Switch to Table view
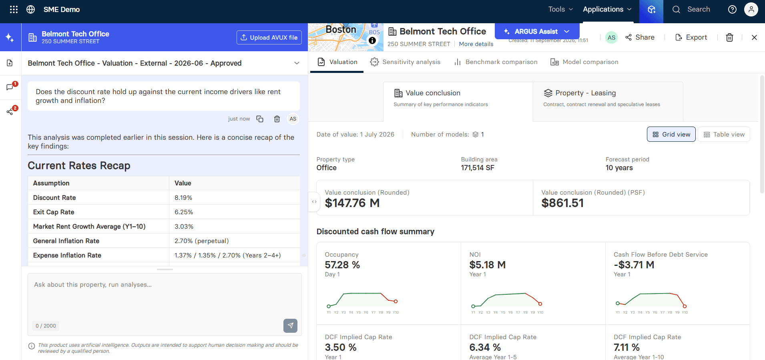The width and height of the screenshot is (765, 360). (x=724, y=135)
